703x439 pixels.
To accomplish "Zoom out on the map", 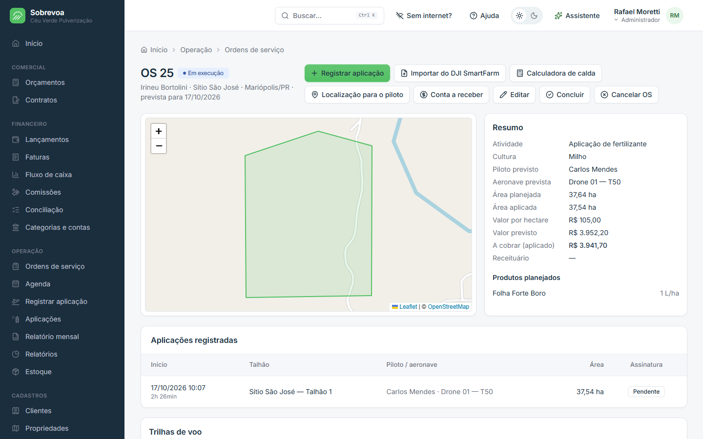I will pyautogui.click(x=159, y=146).
